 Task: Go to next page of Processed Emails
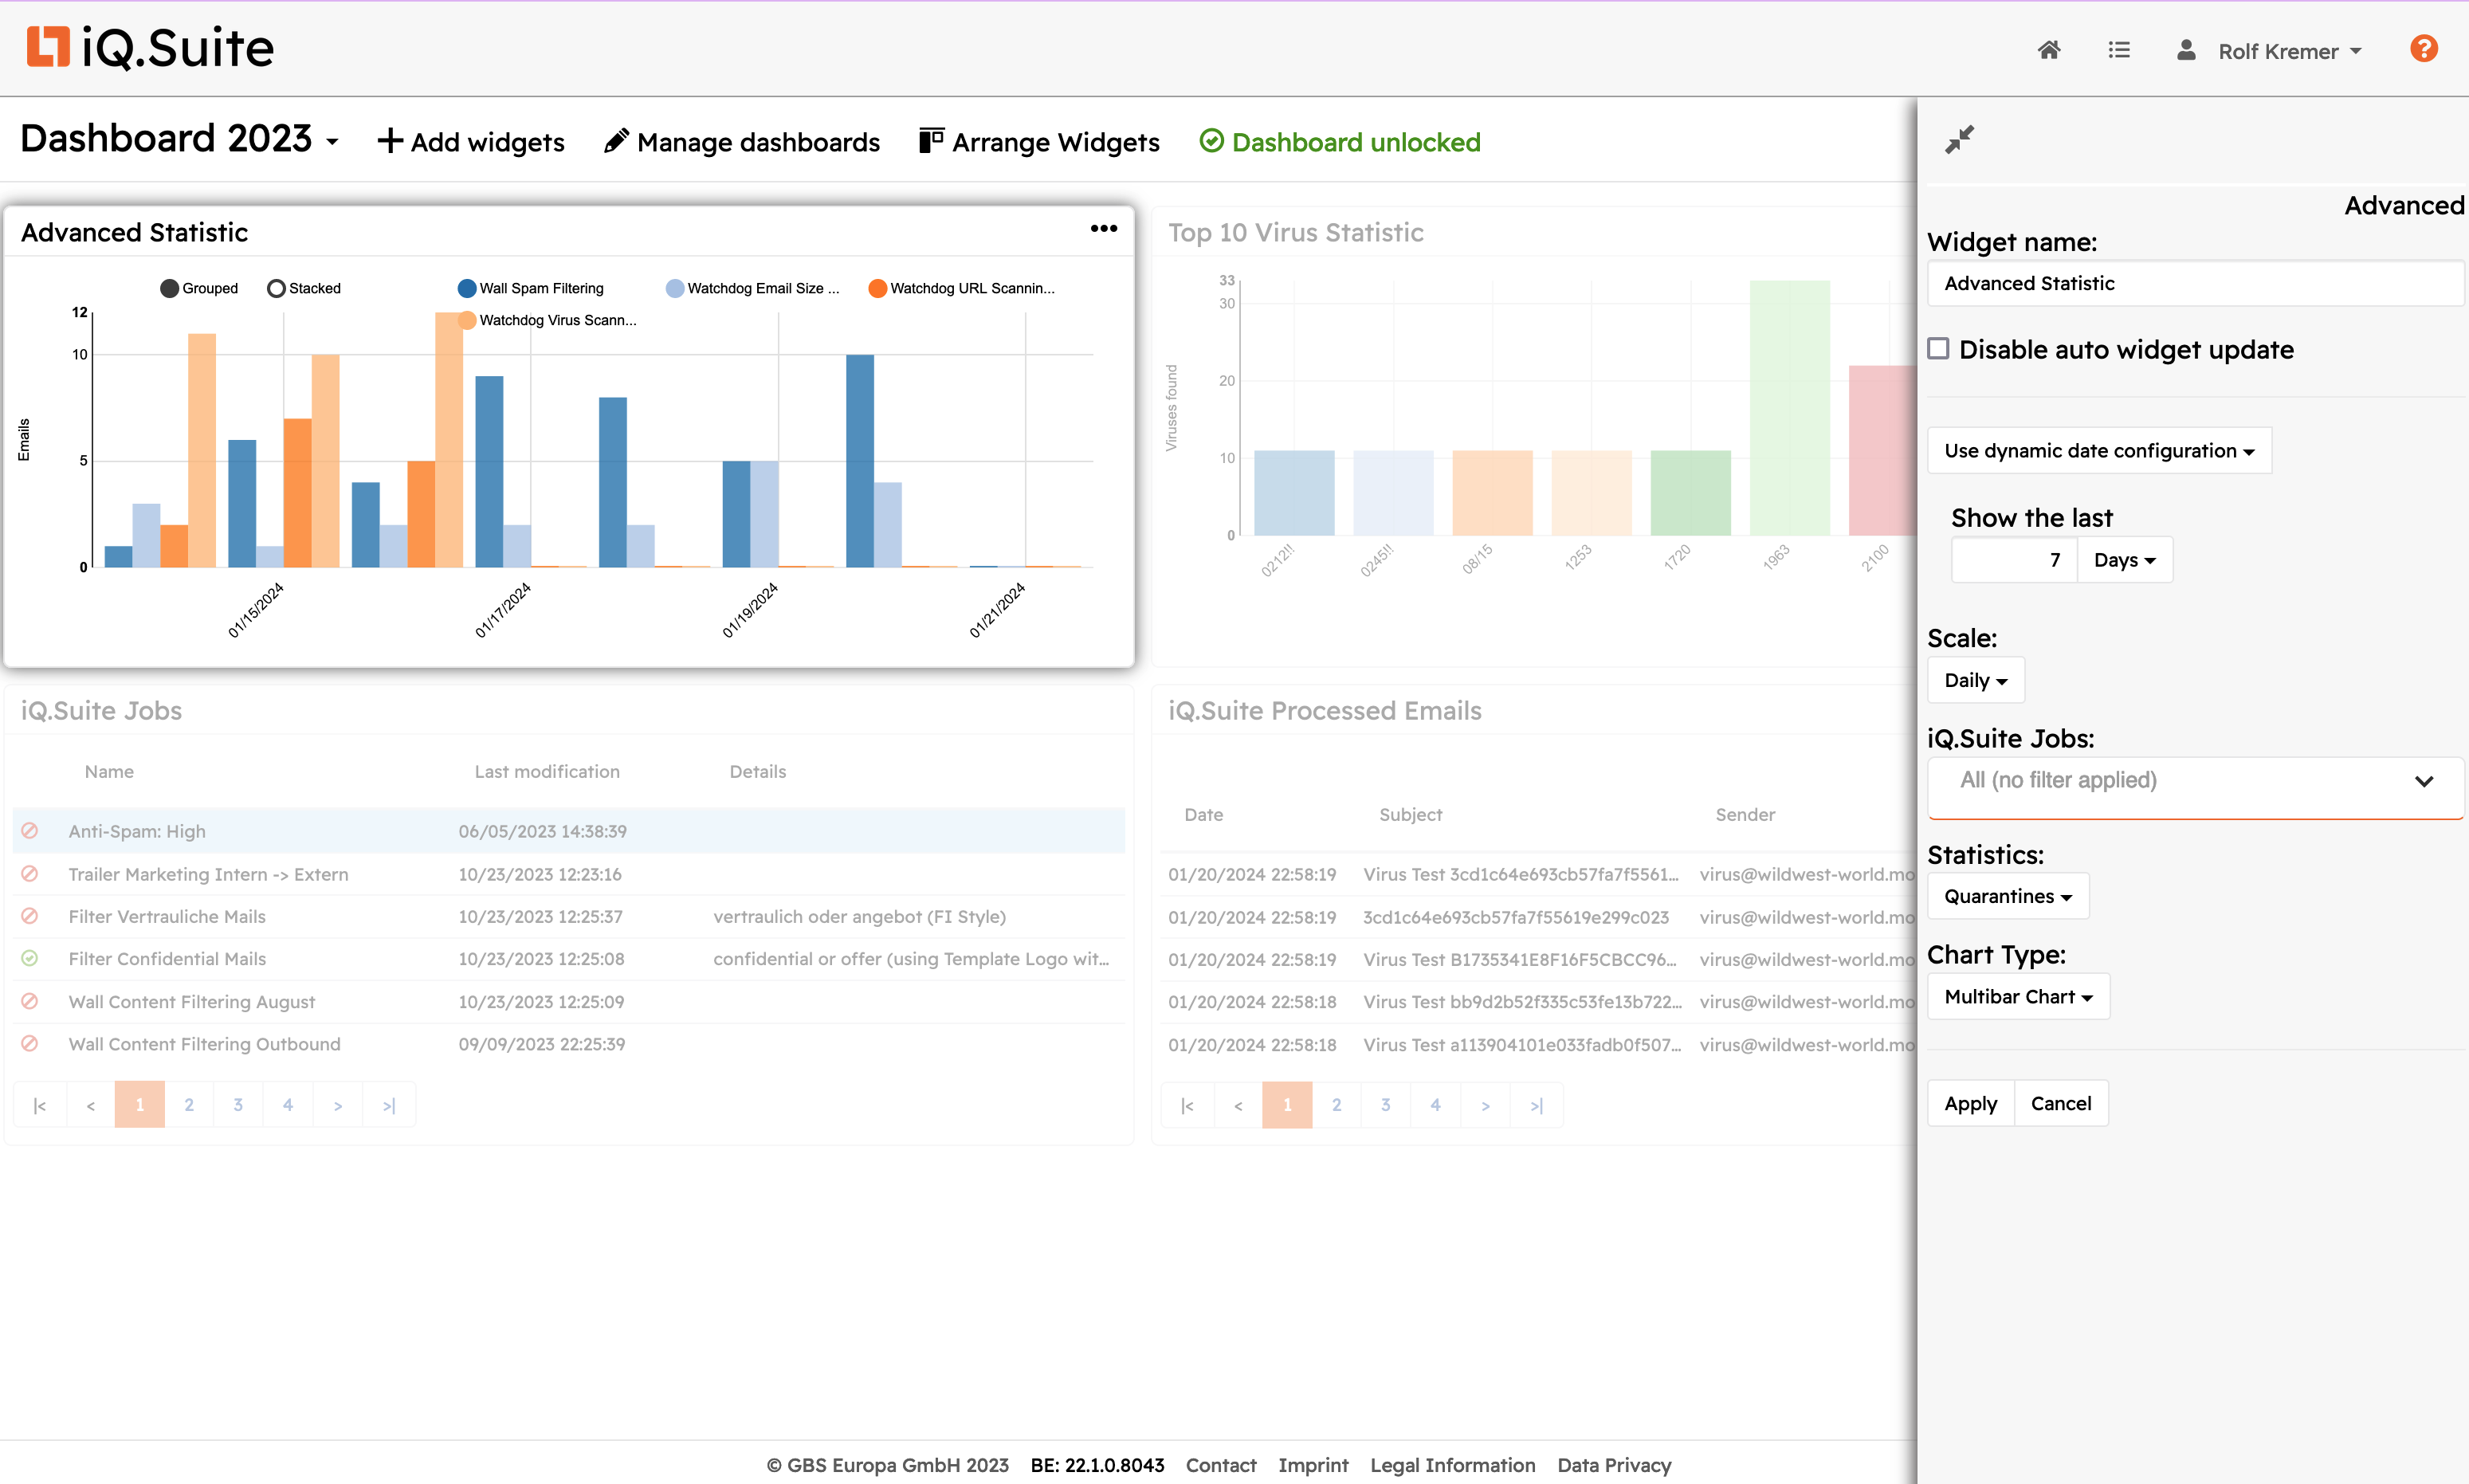pos(1486,1104)
